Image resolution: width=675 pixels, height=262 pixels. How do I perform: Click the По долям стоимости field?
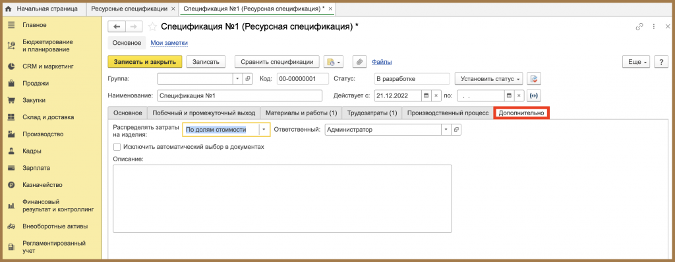click(221, 130)
